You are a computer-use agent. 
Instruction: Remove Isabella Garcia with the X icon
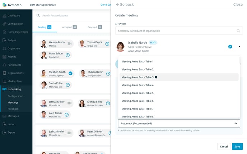point(239,47)
